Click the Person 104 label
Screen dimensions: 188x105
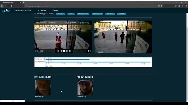(x=82, y=97)
